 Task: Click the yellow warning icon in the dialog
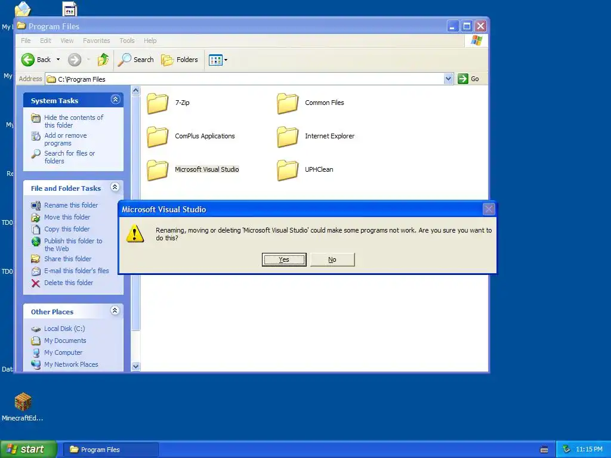coord(135,234)
